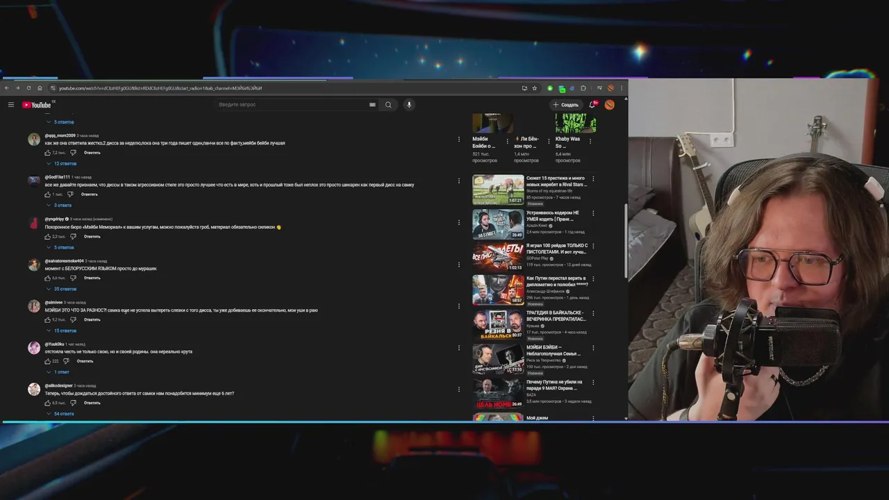Bookmark the page with the star icon
The image size is (889, 500).
click(x=534, y=88)
